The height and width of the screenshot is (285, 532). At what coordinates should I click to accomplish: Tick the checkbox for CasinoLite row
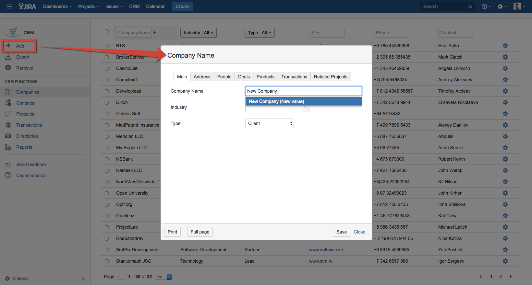pos(107,69)
